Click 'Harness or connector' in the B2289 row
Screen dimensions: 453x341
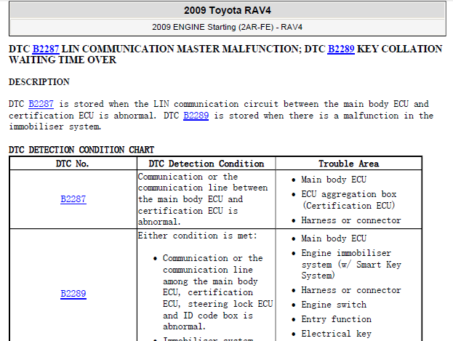coord(351,290)
